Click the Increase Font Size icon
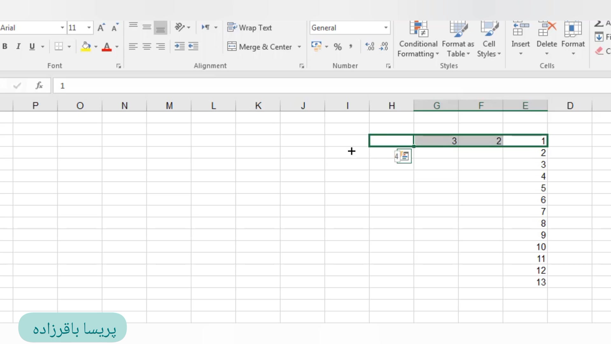The image size is (611, 344). [x=101, y=28]
